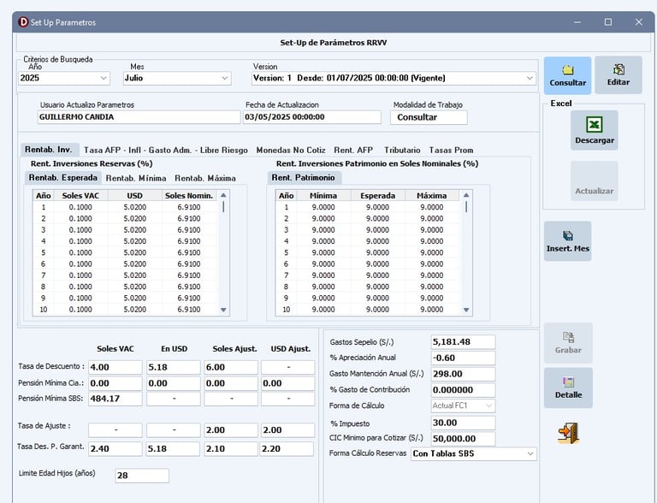Click the Gastos Sepelio input field
This screenshot has width=657, height=503.
pos(462,342)
